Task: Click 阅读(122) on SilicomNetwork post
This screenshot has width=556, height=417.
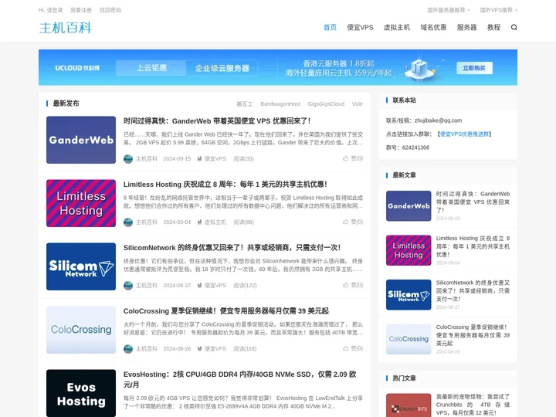Action: click(x=245, y=286)
